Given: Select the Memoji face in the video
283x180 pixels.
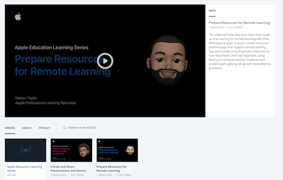Looking at the screenshot, I should pos(167,60).
